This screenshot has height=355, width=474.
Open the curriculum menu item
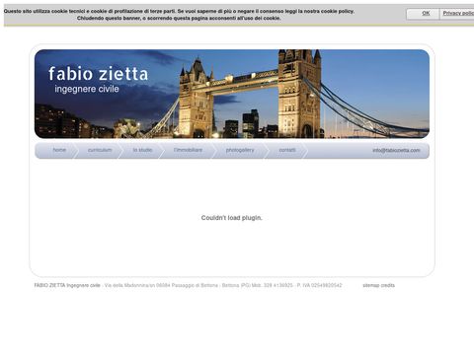100,150
